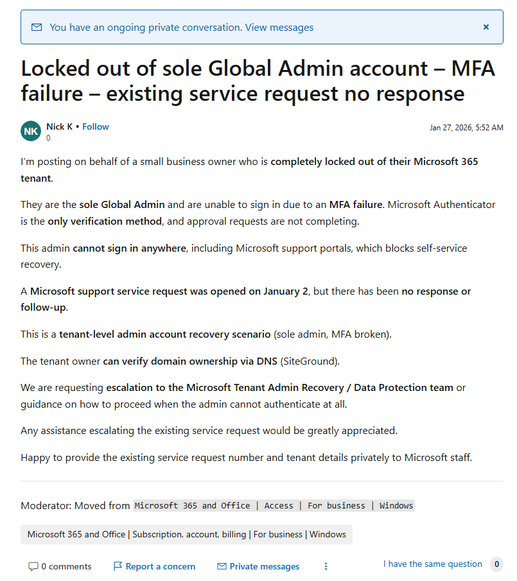517x581 pixels.
Task: Click the same-question count badge
Action: [496, 564]
